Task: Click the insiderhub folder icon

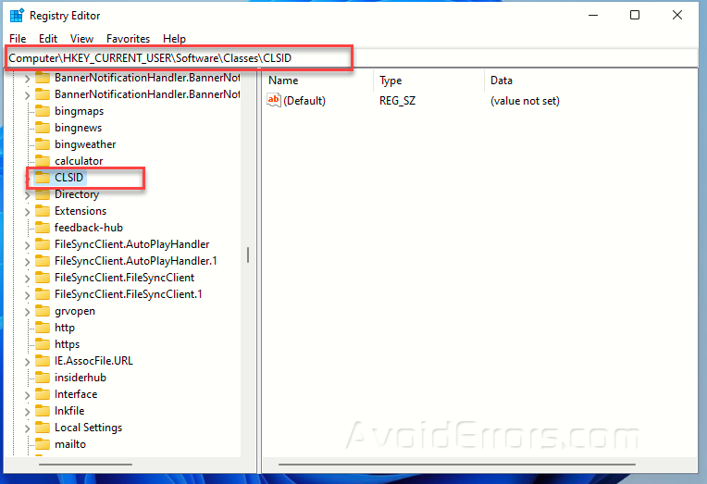Action: [43, 378]
